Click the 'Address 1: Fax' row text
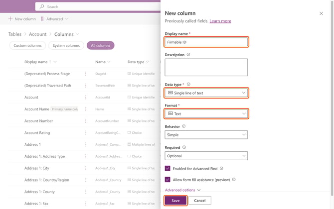The image size is (334, 209). [36, 204]
